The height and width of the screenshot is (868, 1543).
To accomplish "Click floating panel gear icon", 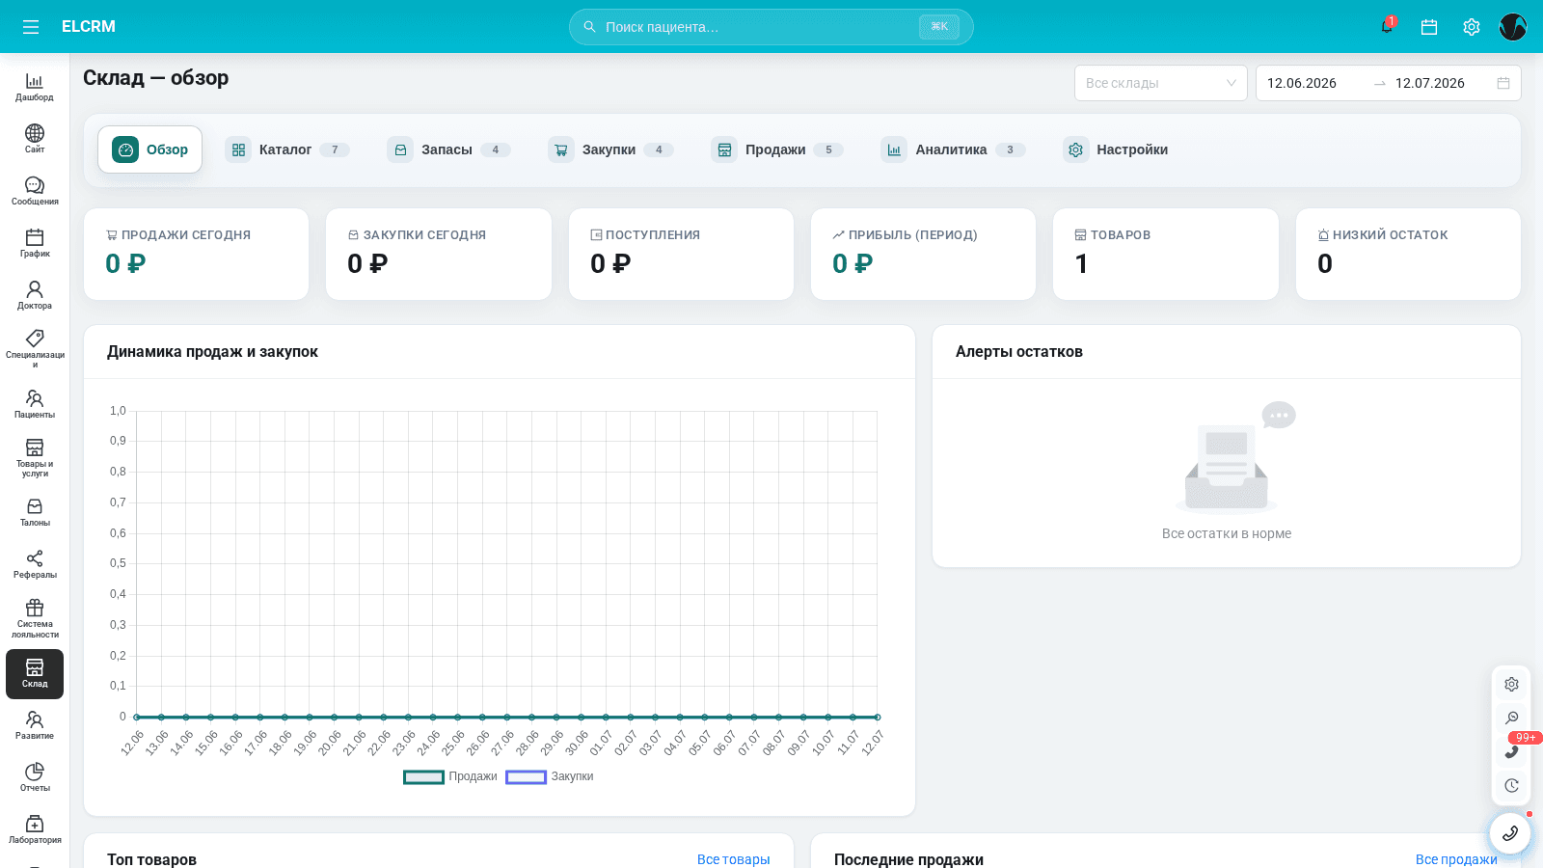I will coord(1511,684).
